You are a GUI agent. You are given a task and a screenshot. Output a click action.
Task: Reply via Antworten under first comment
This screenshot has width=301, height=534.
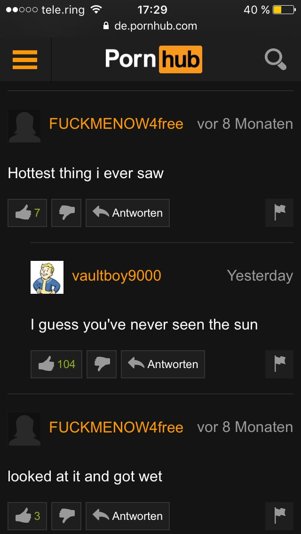(127, 213)
